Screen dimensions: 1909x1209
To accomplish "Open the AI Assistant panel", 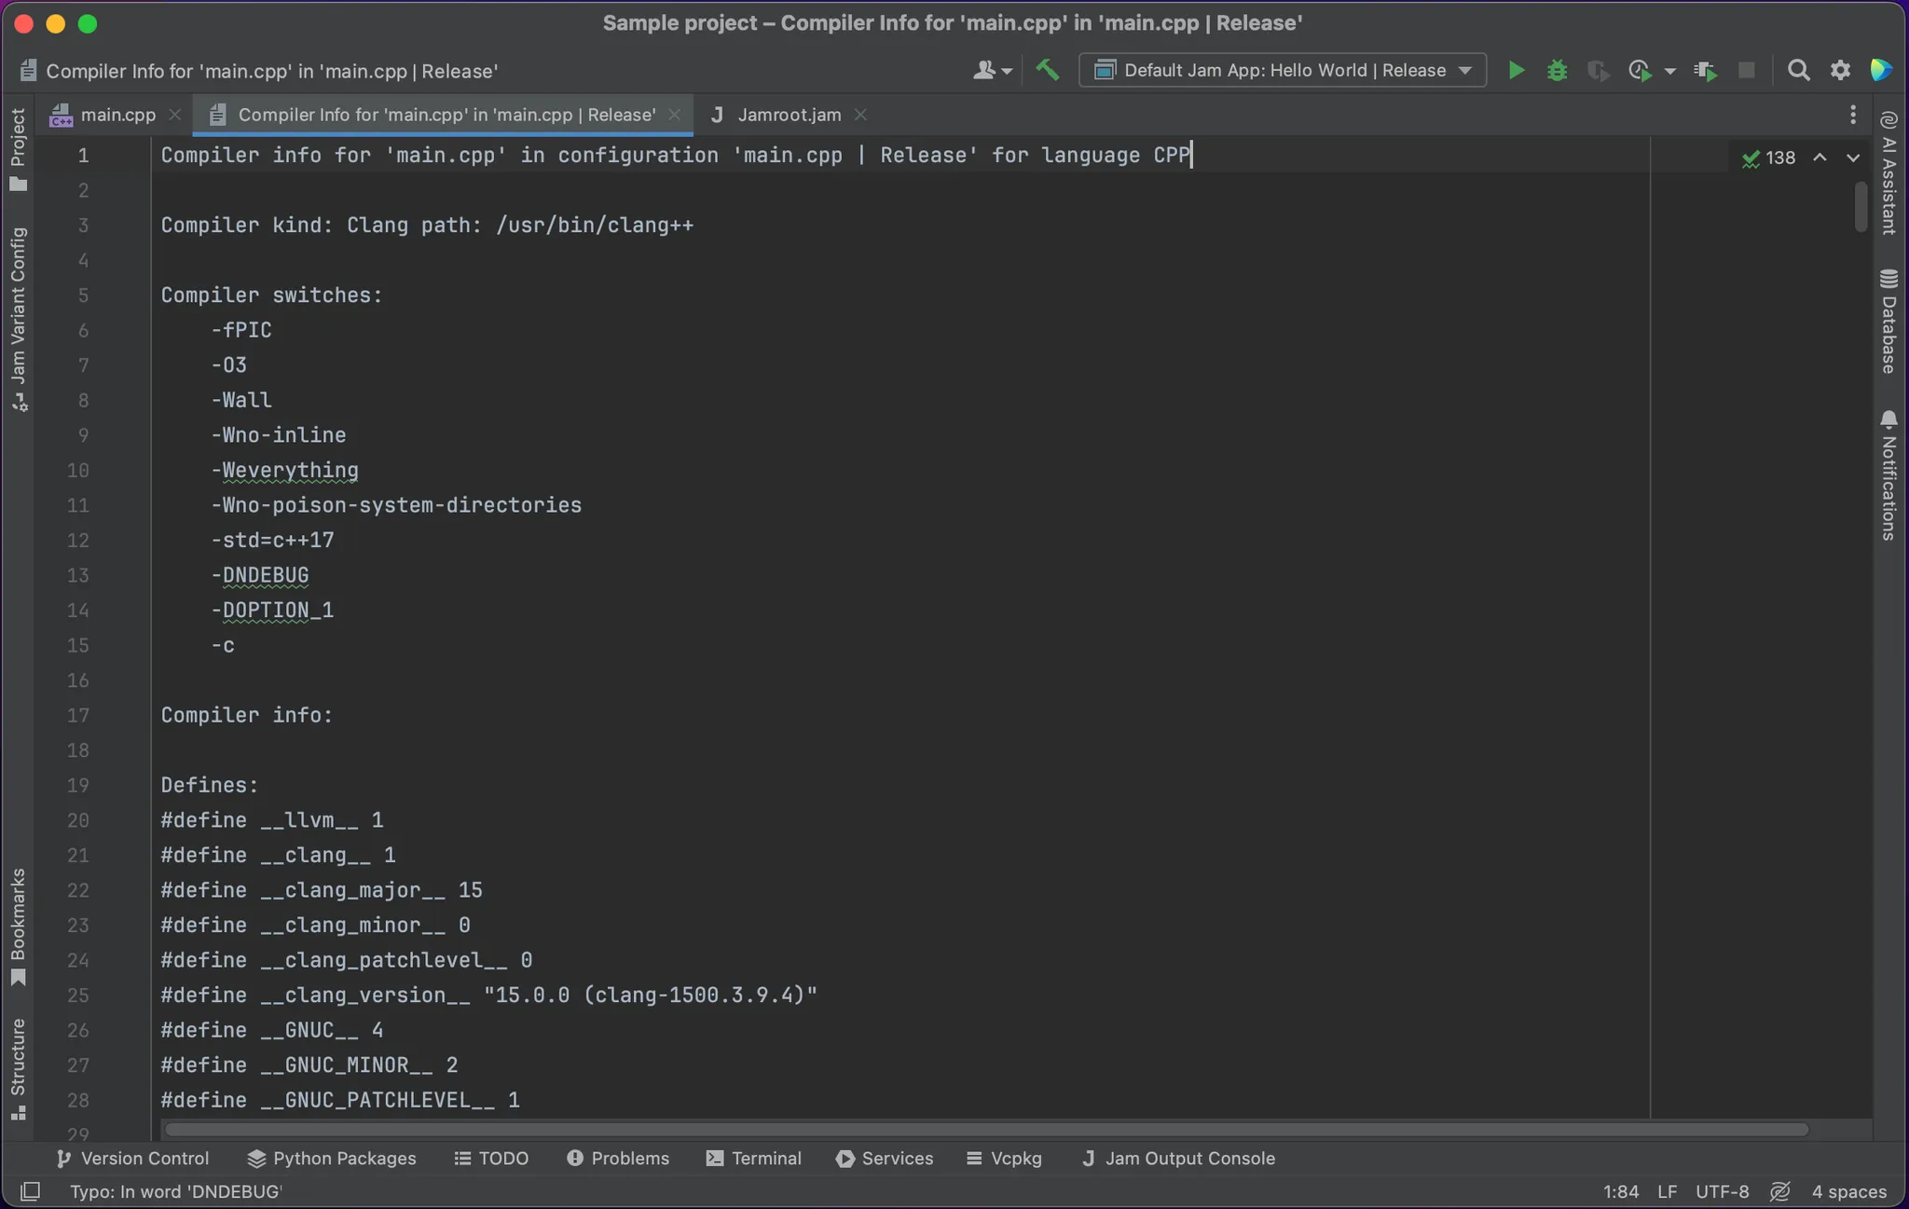I will [1889, 172].
